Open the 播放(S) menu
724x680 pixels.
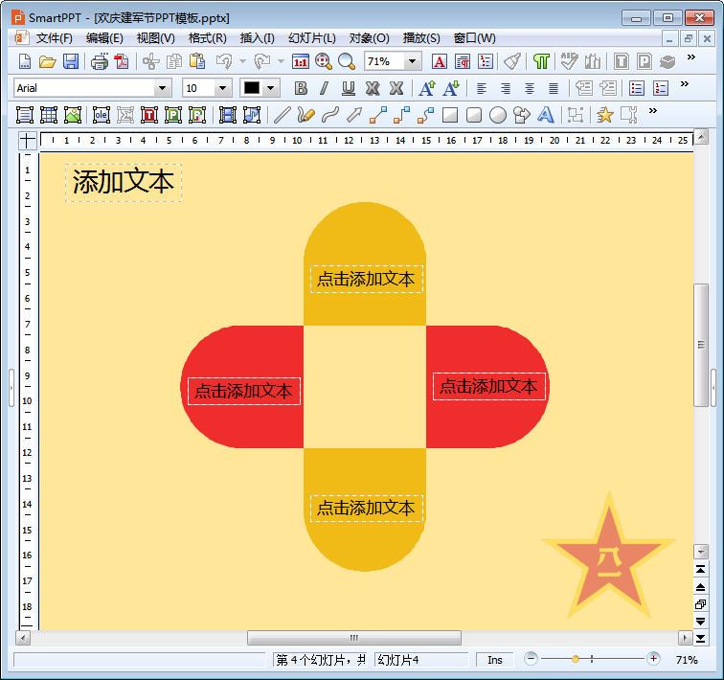[x=421, y=38]
